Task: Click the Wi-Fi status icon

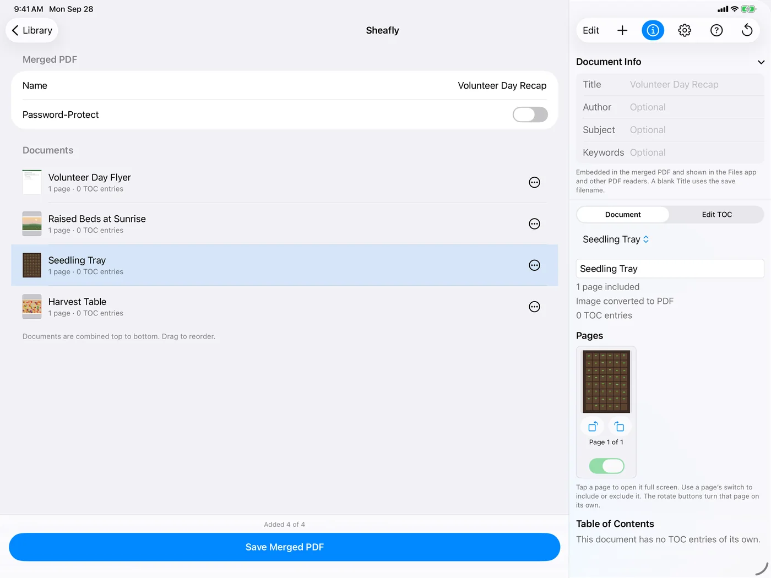Action: click(735, 9)
